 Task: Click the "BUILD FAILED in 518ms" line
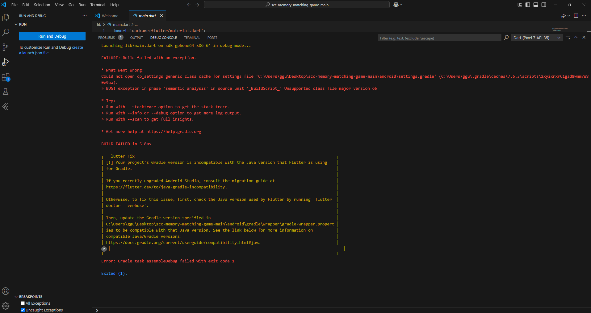pyautogui.click(x=126, y=144)
